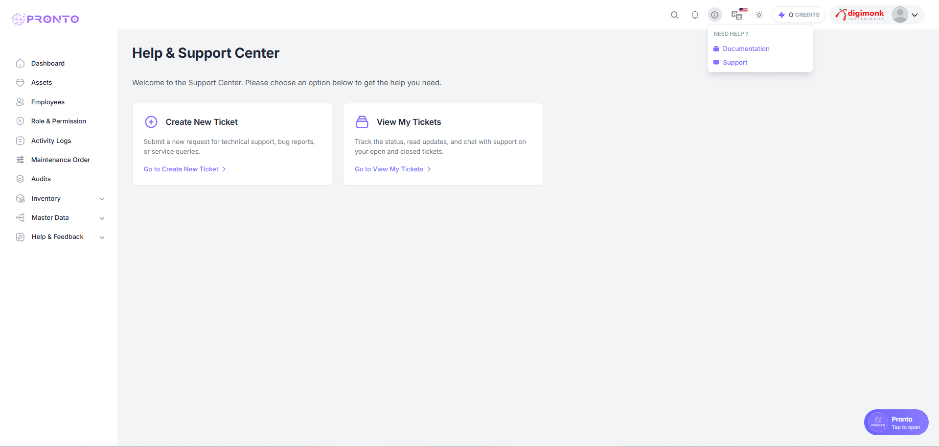The width and height of the screenshot is (939, 447).
Task: Expand the profile dropdown chevron
Action: (x=915, y=15)
